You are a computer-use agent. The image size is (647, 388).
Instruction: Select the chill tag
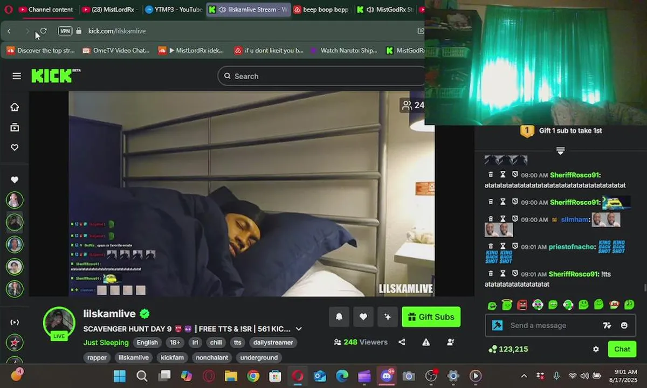(216, 342)
